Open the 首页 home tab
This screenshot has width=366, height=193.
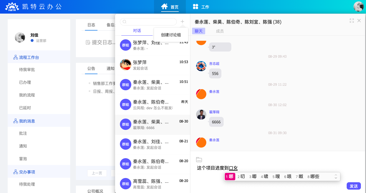pyautogui.click(x=170, y=7)
